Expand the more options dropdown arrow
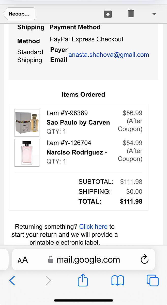Viewport: 167px width, 305px height. [154, 14]
